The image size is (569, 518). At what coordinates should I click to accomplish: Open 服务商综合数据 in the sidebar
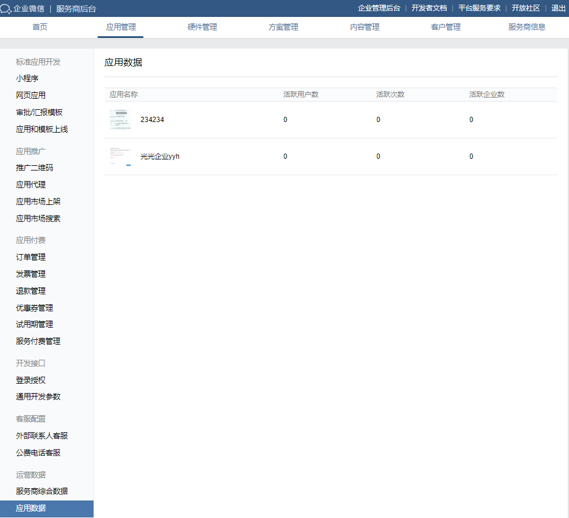(x=42, y=492)
